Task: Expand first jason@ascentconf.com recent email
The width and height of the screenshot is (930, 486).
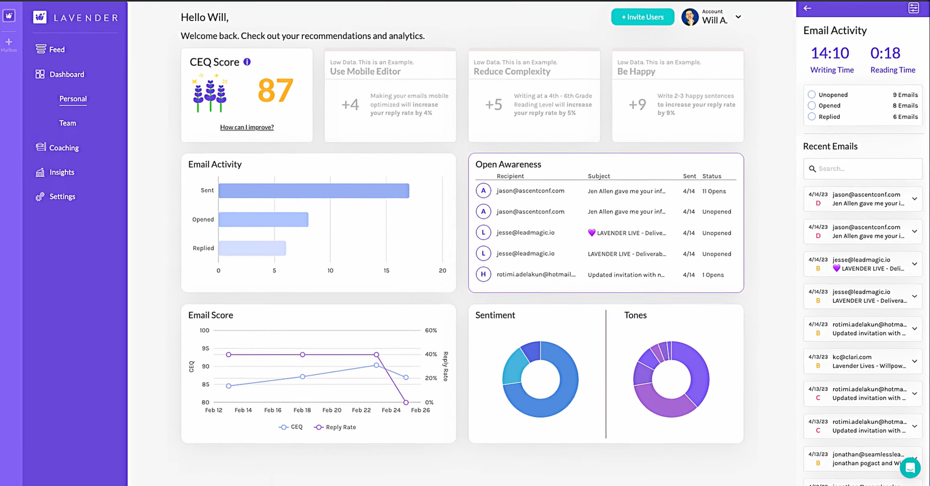Action: click(914, 199)
